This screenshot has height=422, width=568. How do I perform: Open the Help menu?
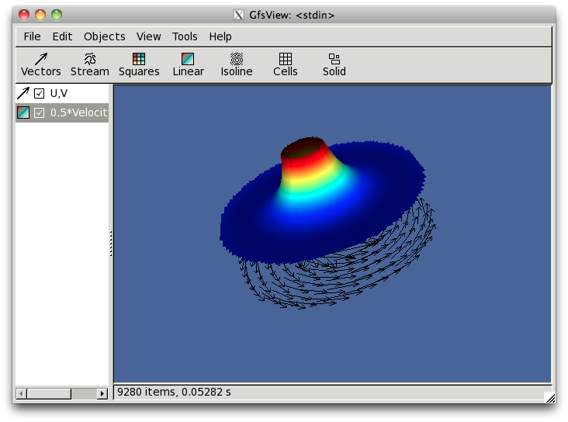click(x=220, y=36)
